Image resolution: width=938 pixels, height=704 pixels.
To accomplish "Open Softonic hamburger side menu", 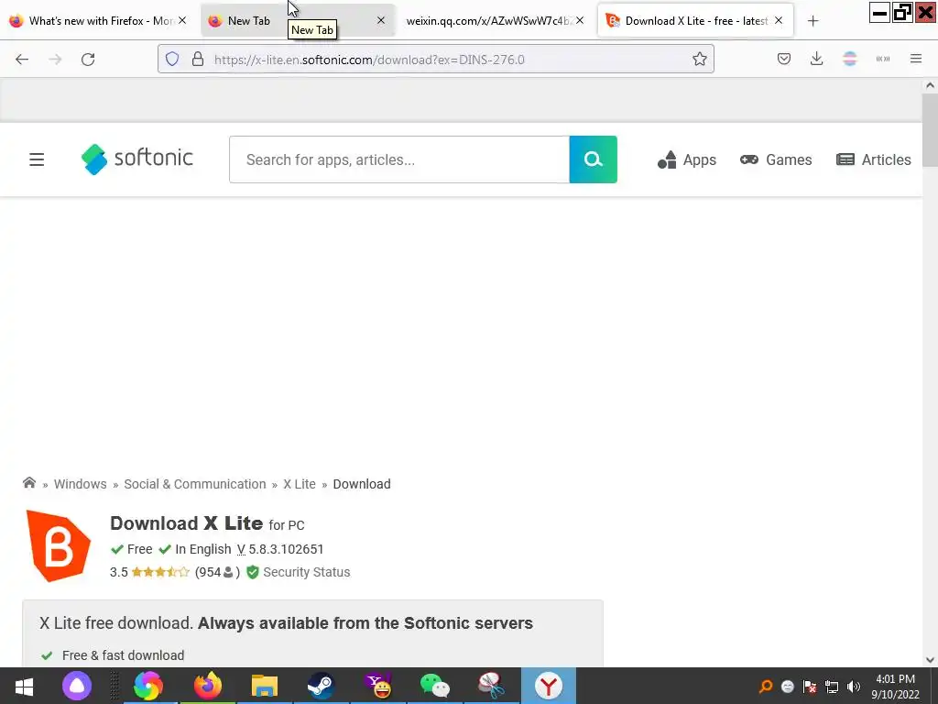I will click(37, 159).
